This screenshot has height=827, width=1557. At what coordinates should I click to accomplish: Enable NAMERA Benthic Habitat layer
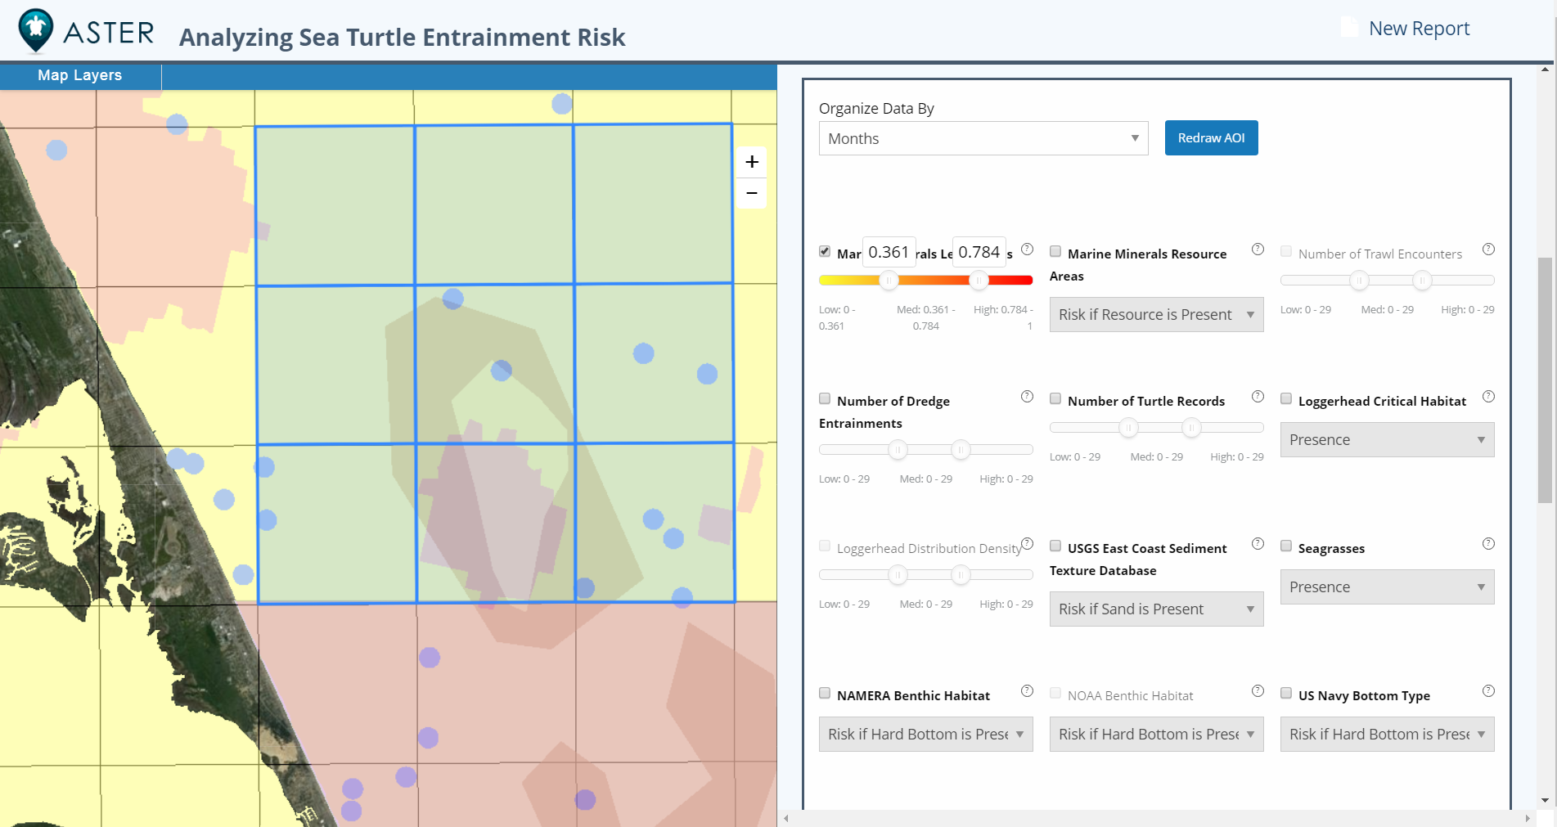pyautogui.click(x=825, y=694)
